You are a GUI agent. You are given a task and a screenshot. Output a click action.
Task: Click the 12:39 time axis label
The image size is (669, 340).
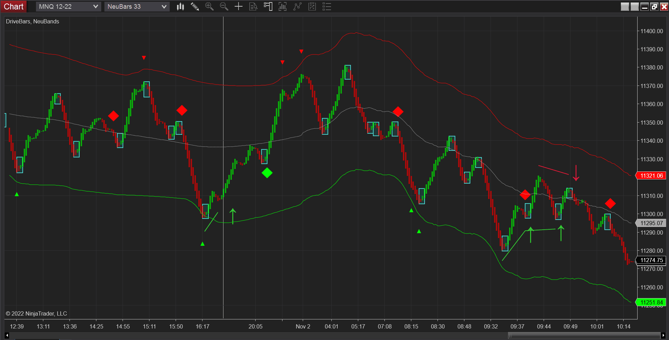tap(17, 326)
